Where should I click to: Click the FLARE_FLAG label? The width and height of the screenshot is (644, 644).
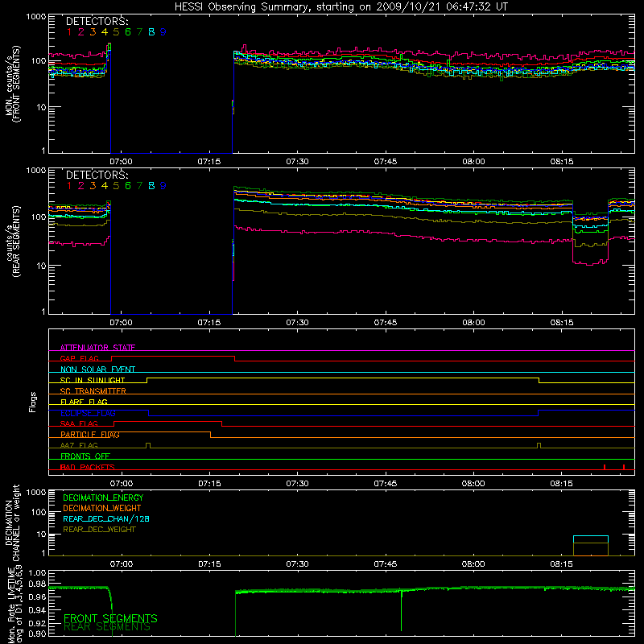click(x=84, y=402)
